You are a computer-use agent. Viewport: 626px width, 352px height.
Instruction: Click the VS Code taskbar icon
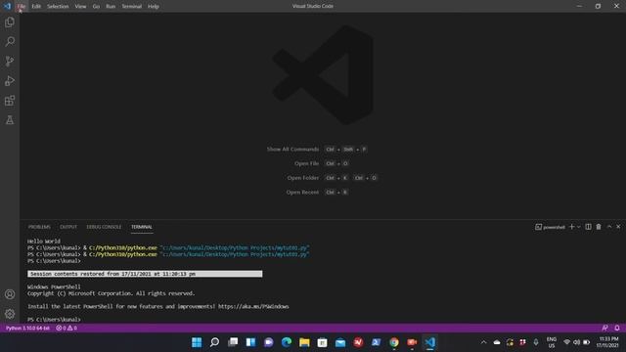tap(430, 342)
